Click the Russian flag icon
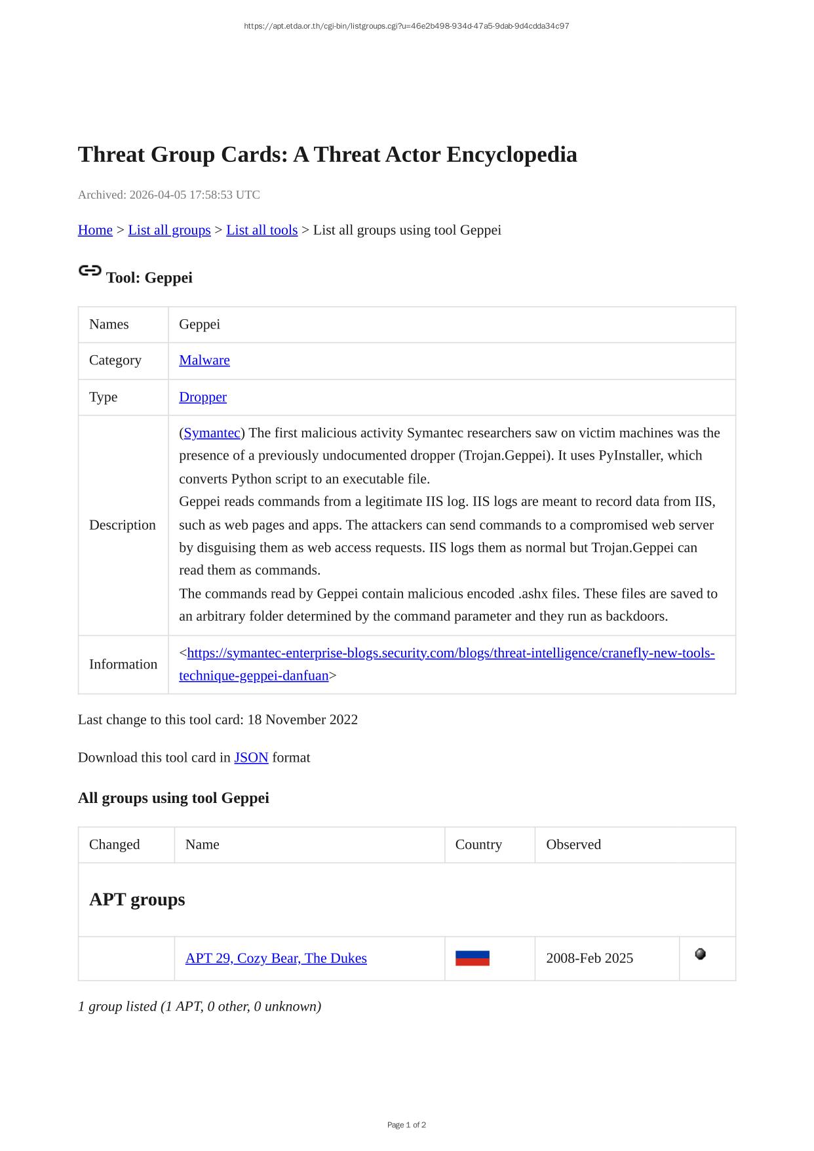This screenshot has width=814, height=1151. 472,958
